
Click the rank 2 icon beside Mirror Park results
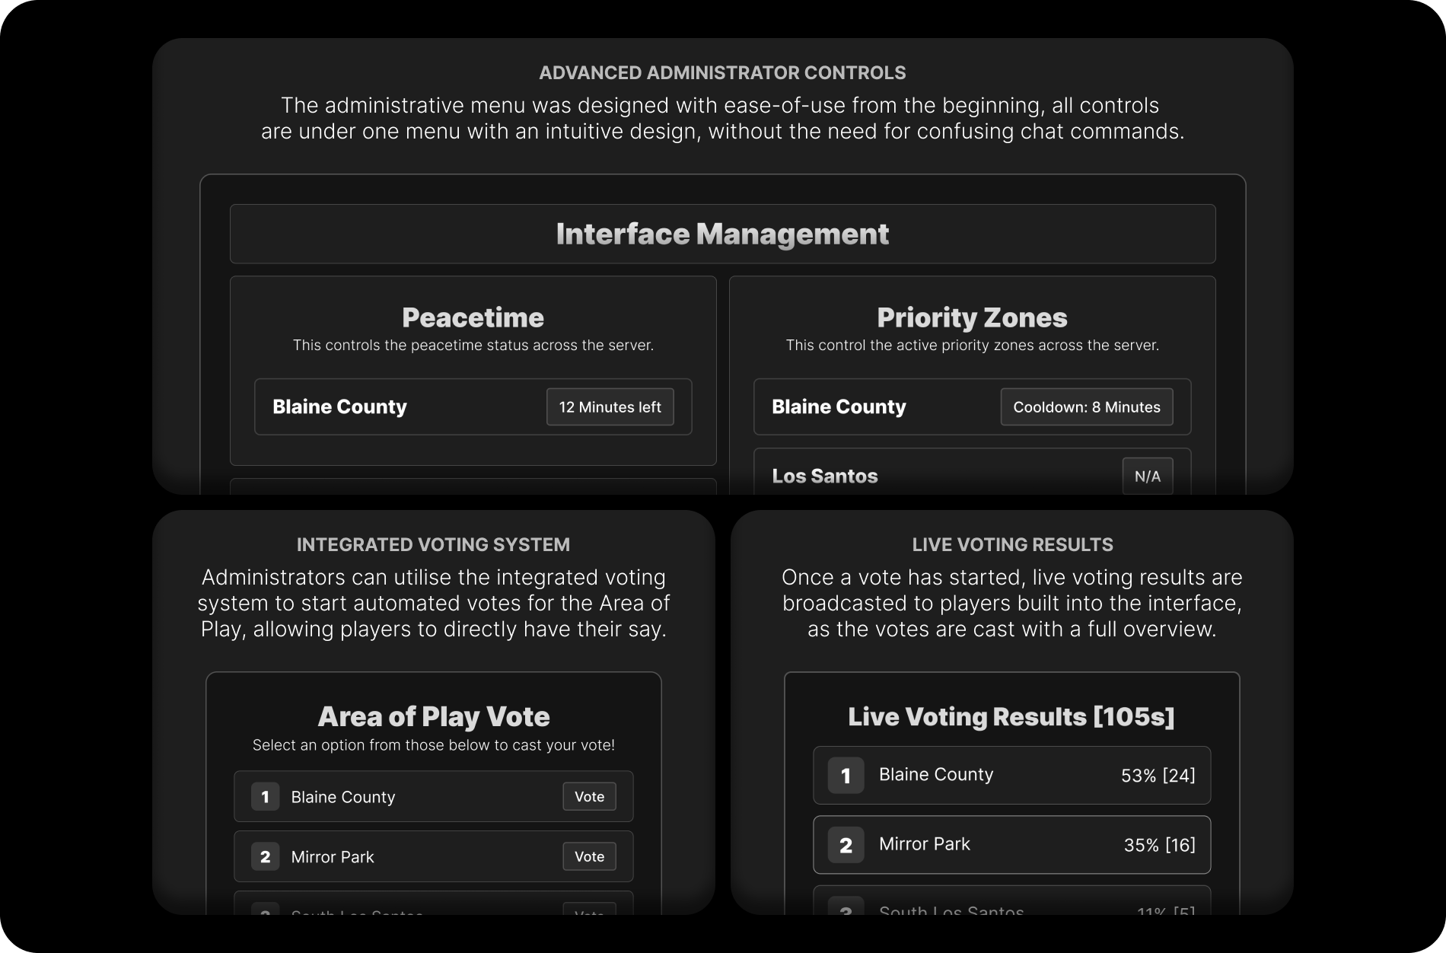[x=845, y=844]
